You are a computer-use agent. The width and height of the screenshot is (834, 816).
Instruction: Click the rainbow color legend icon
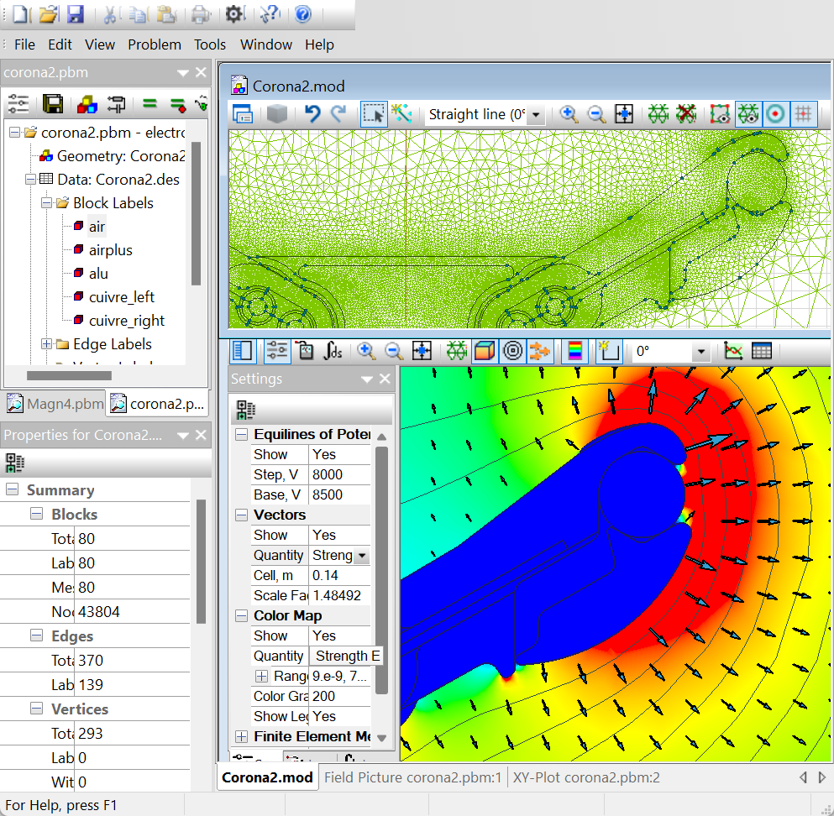click(x=574, y=351)
